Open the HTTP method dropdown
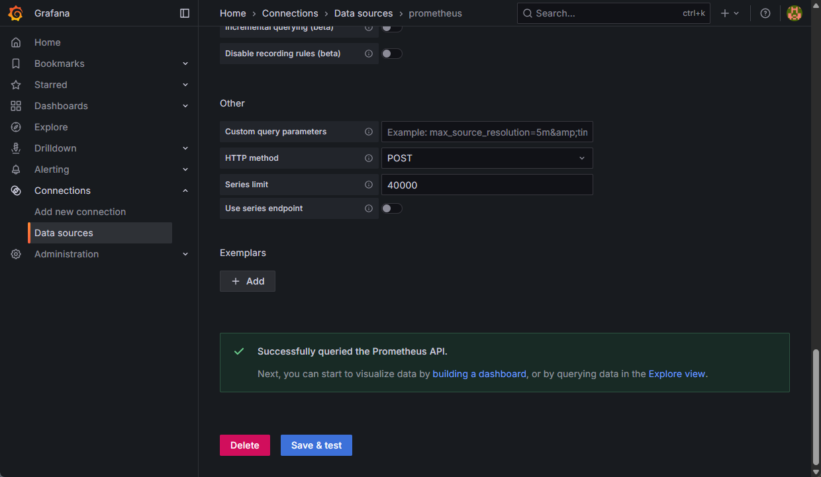This screenshot has height=477, width=821. point(487,158)
